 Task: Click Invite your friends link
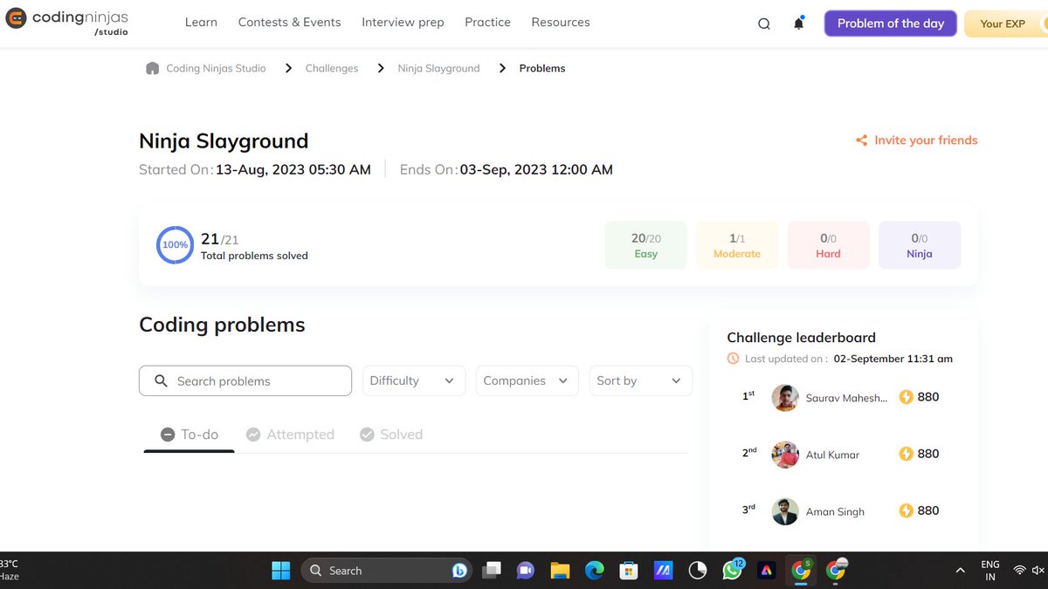click(917, 140)
